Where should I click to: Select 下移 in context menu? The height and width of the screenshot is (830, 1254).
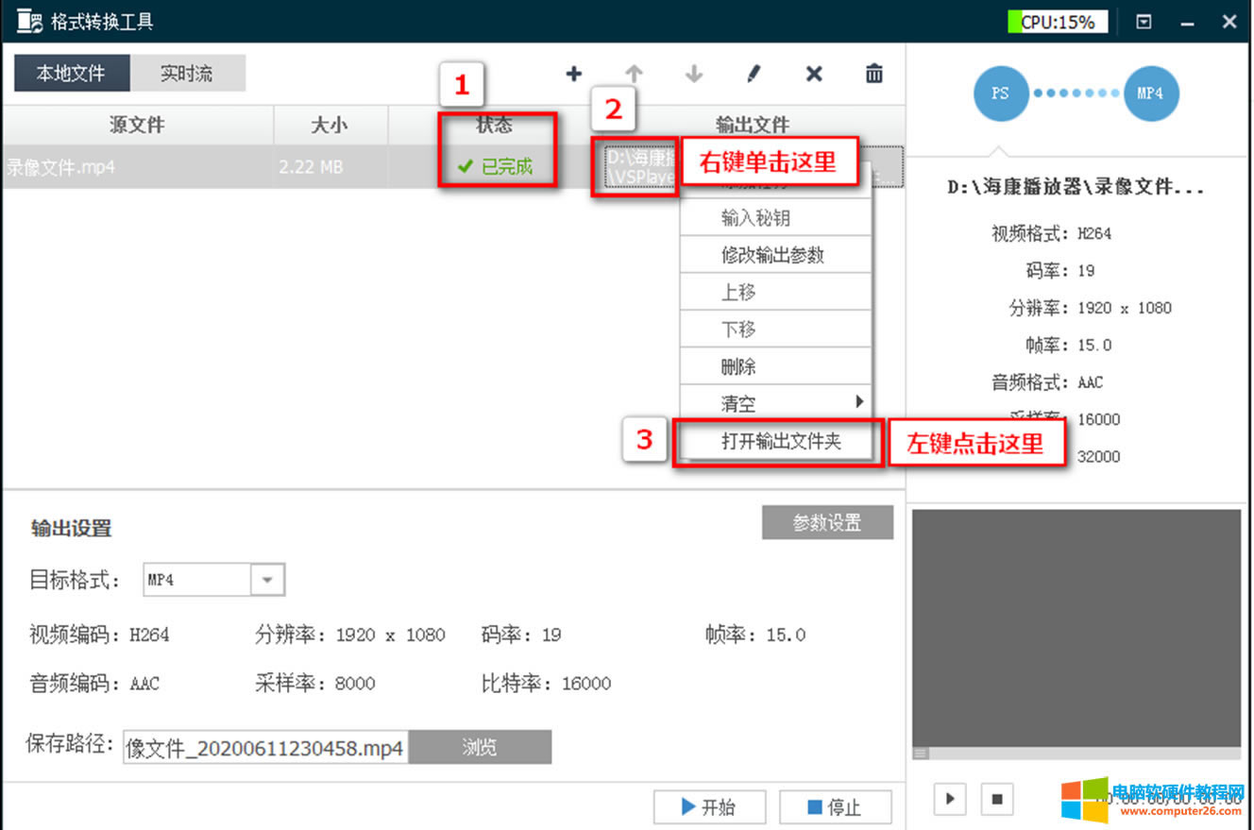point(775,330)
